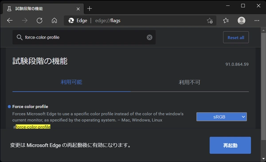266x162 pixels.
Task: Click the #force-color-profile anchor link
Action: (32, 127)
